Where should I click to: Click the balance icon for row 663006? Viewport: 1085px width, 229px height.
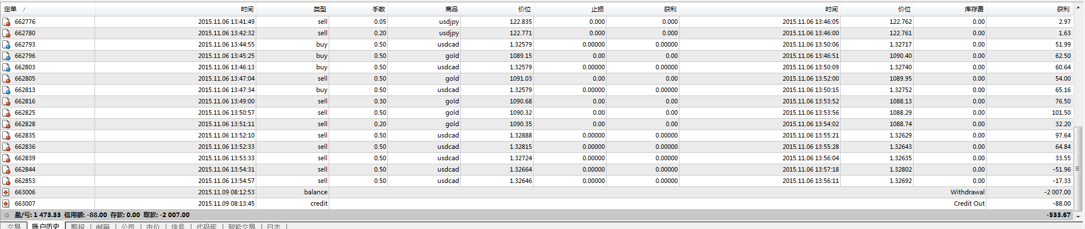6,192
